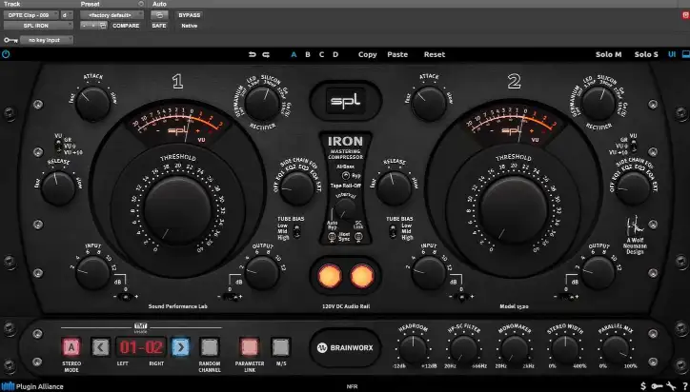
Task: Click the UI label at top right
Action: tap(672, 54)
